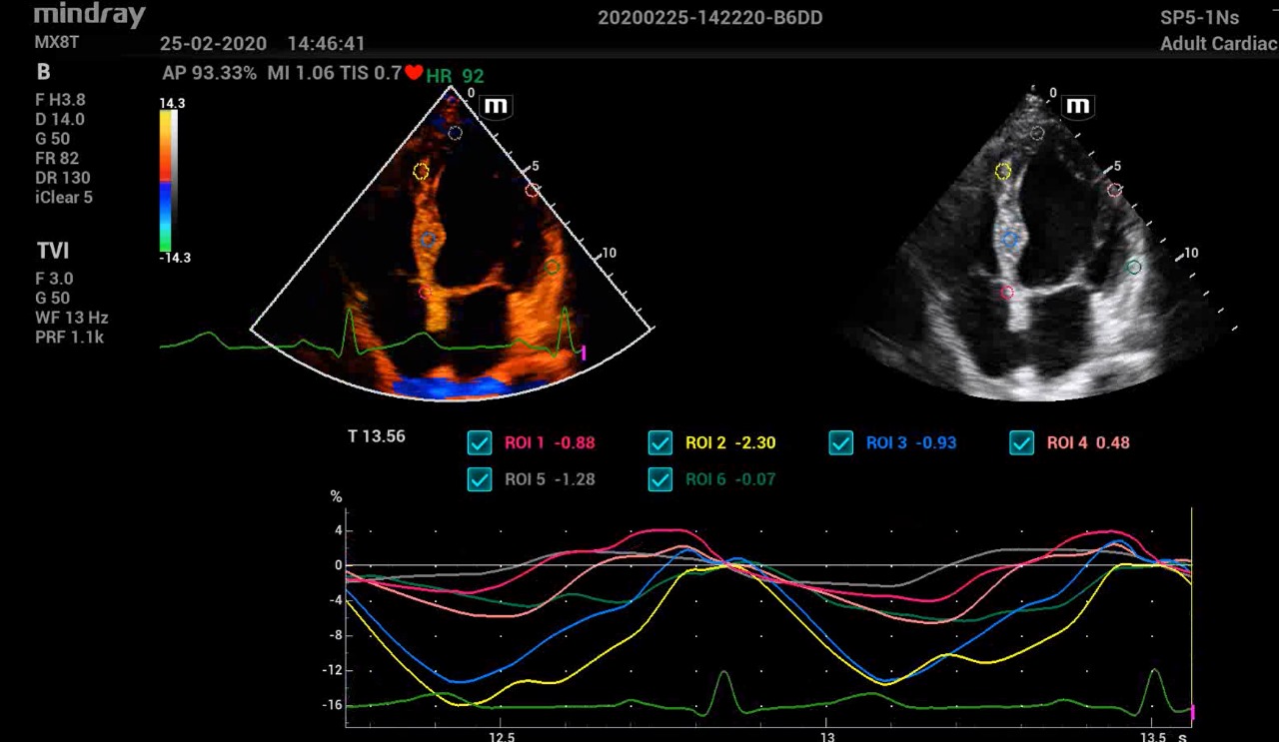Toggle the ROI 2 checkbox off

tap(660, 442)
